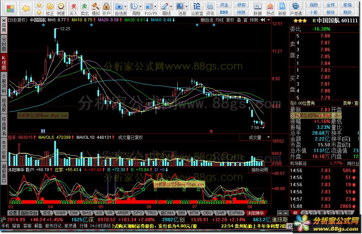362x234 pixels.
Task: Click the 设置 settings button
Action: 13,213
